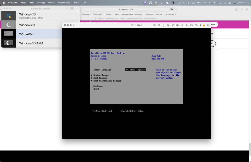Expand the Banques bookmarks folder in Safari
This screenshot has width=251, height=162.
click(x=86, y=14)
